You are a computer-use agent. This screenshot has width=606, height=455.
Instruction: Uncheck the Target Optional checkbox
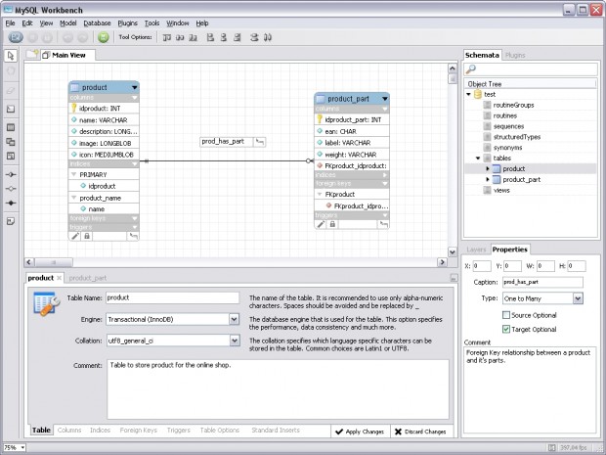pos(506,329)
